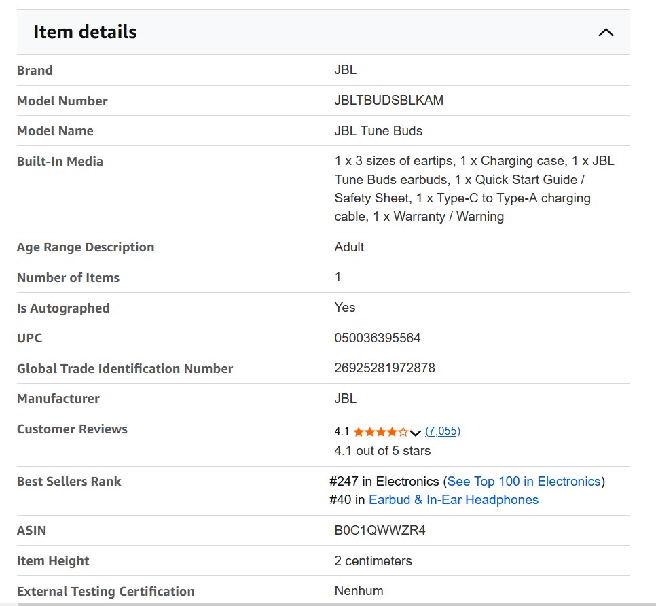
Task: Open the rating breakdown dropdown arrow
Action: [416, 433]
